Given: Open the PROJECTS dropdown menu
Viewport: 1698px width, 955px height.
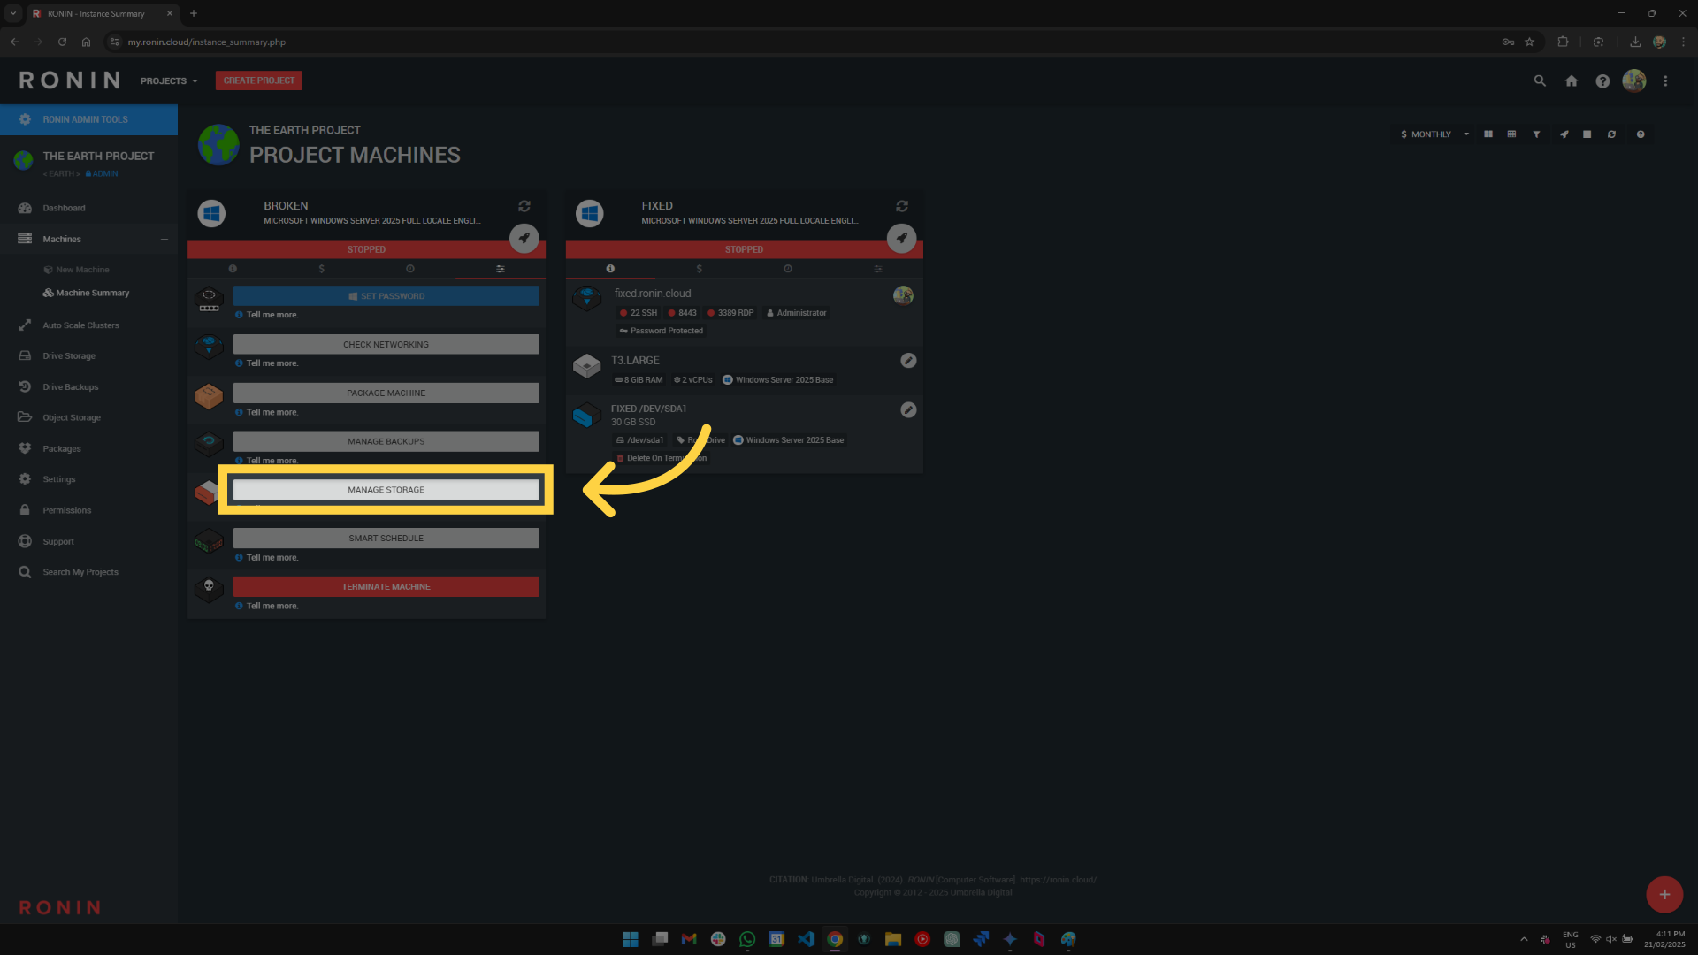Looking at the screenshot, I should point(169,81).
